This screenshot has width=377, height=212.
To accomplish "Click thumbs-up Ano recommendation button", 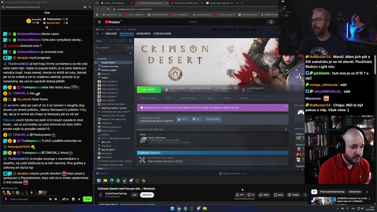I will pyautogui.click(x=182, y=119).
